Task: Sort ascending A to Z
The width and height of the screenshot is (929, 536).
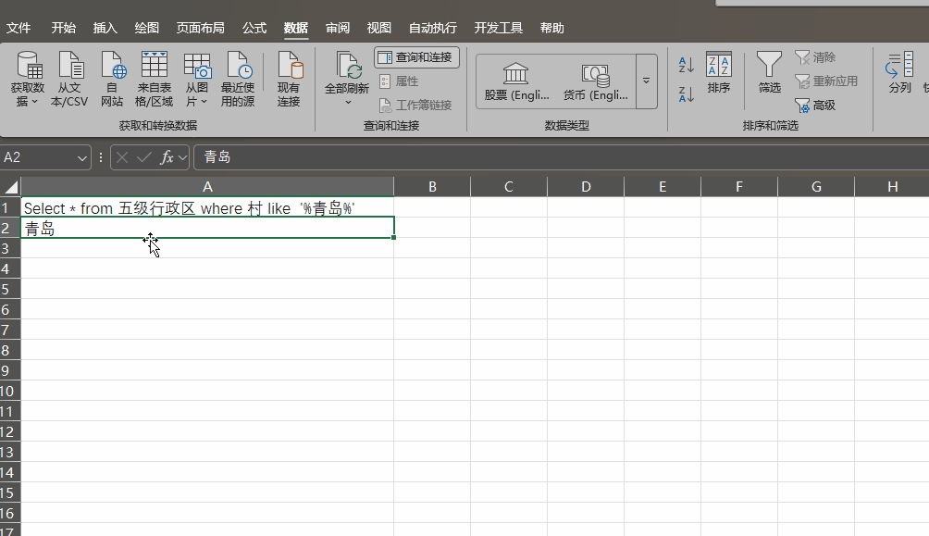Action: point(686,65)
